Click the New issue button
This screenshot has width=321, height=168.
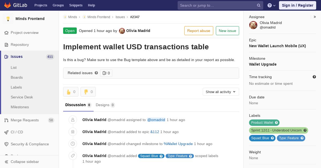click(227, 31)
